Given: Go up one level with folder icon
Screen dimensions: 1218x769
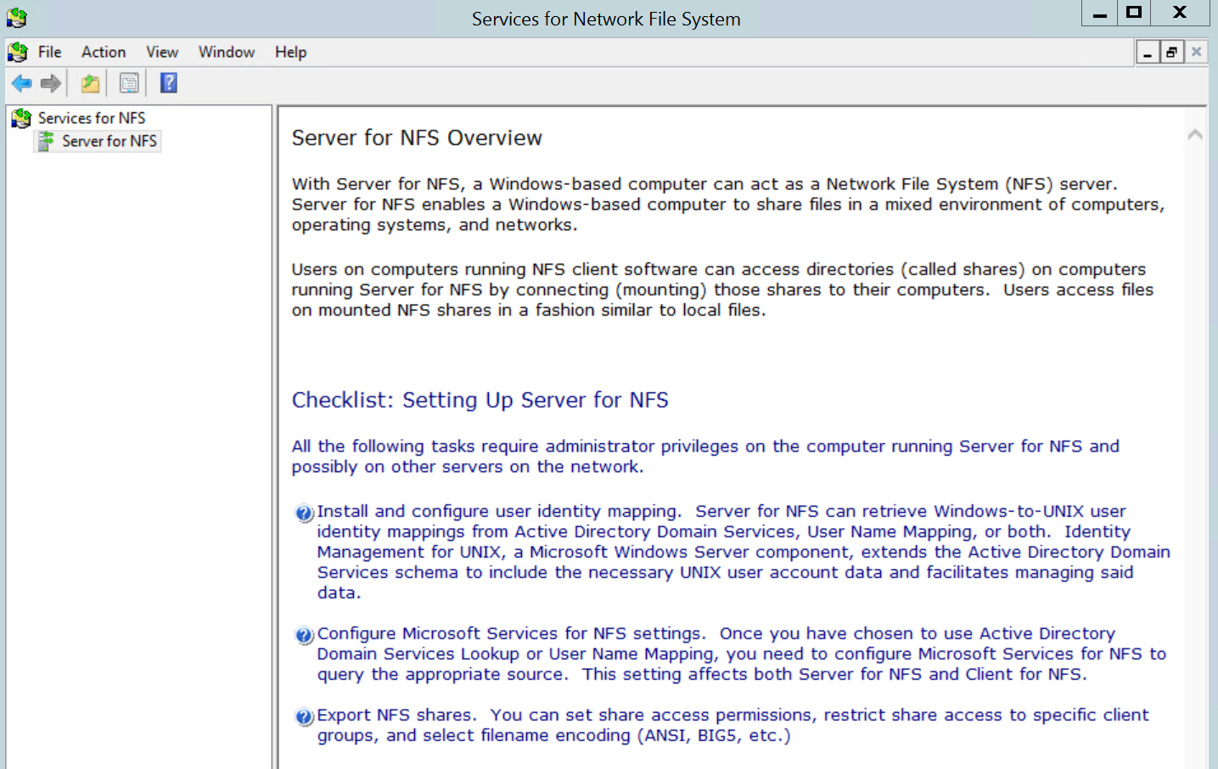Looking at the screenshot, I should 90,83.
